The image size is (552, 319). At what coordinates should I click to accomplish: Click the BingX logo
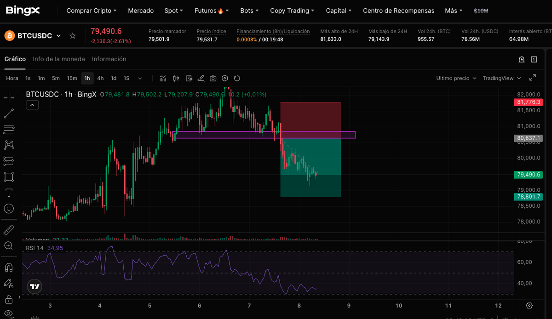coord(23,10)
